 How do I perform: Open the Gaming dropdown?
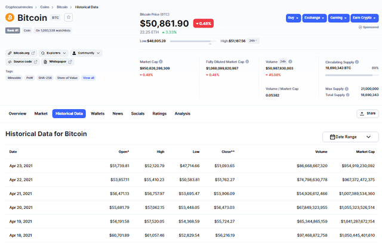click(x=338, y=18)
